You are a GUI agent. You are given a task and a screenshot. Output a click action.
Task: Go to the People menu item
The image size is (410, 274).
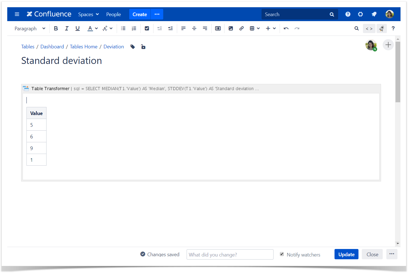pyautogui.click(x=113, y=14)
